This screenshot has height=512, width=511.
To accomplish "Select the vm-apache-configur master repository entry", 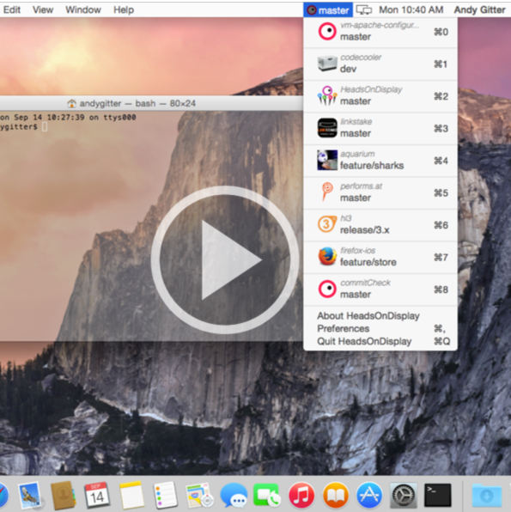I will coord(380,32).
